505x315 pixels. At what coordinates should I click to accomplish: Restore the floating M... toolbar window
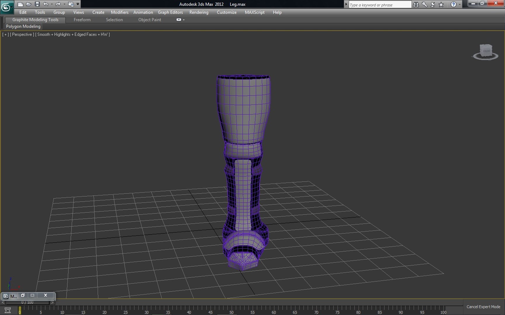pyautogui.click(x=23, y=295)
